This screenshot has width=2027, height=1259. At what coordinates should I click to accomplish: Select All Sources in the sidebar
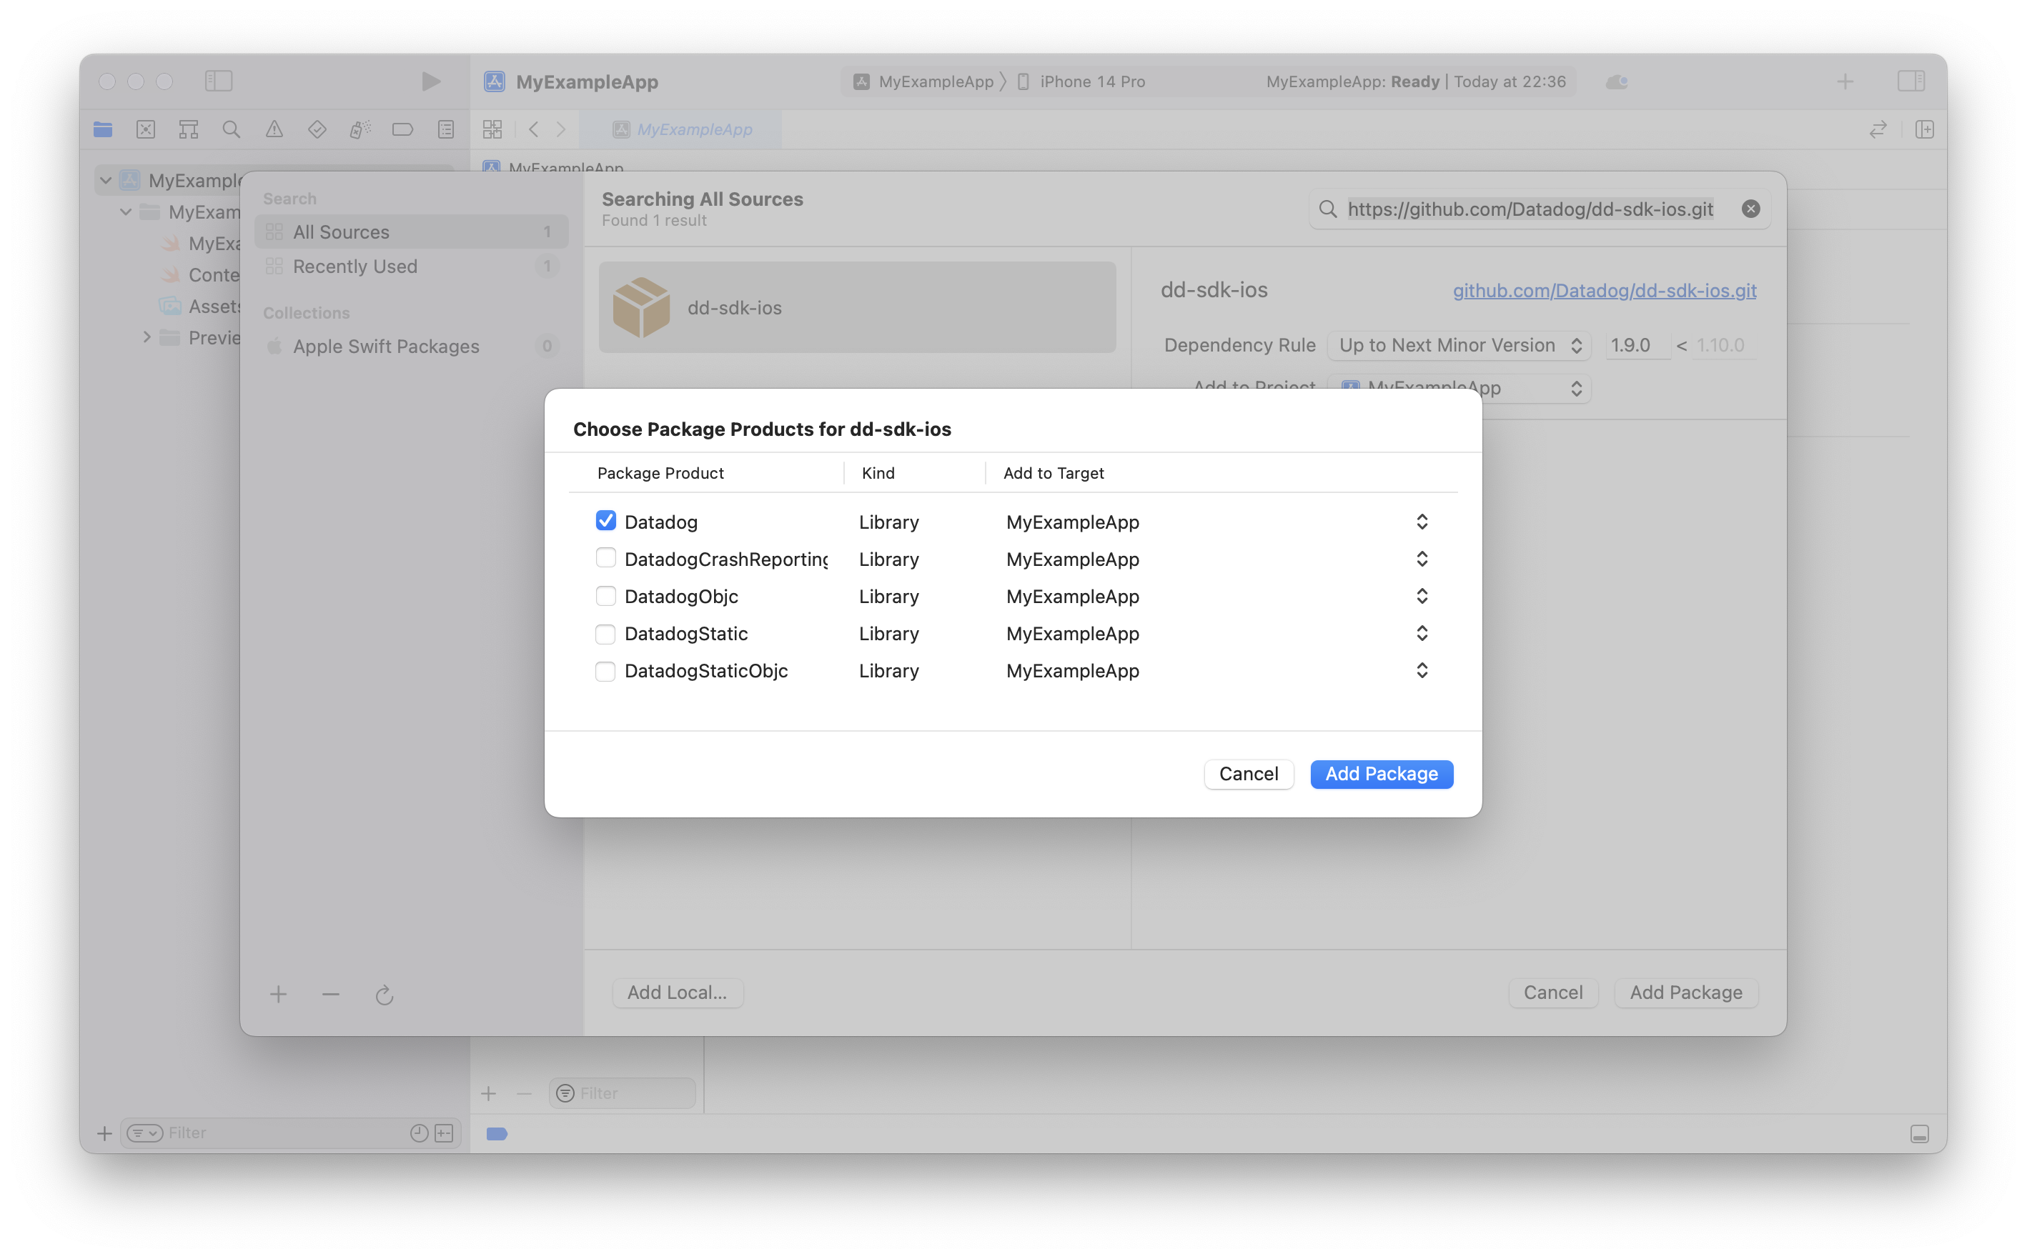pos(412,232)
